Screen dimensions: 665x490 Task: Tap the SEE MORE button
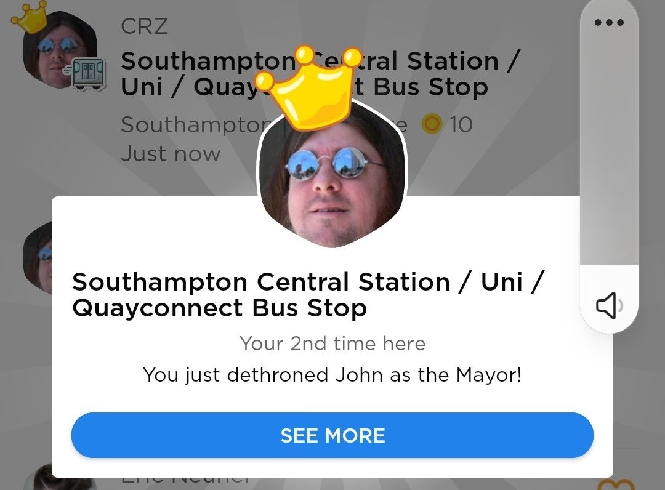332,435
